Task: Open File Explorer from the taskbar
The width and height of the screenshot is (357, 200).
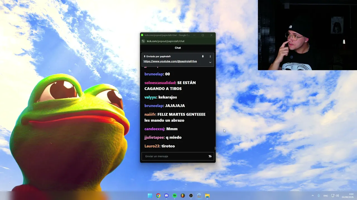Action: point(207,196)
